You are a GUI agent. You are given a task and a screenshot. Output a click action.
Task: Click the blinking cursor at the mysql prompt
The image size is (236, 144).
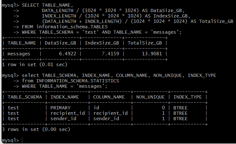point(22,140)
